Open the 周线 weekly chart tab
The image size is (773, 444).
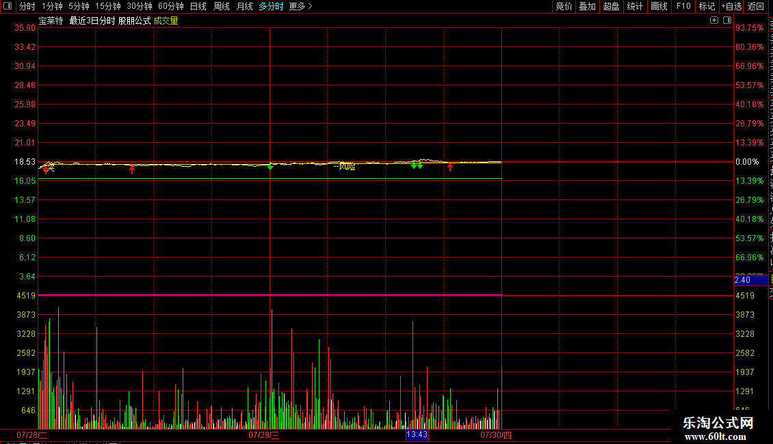click(x=222, y=6)
